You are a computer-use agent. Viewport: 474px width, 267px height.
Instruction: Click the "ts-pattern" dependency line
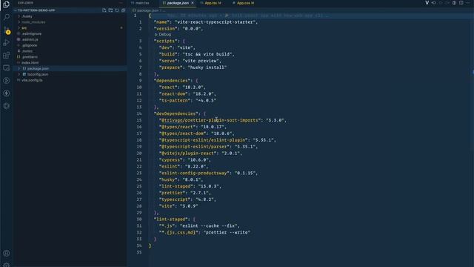coord(187,101)
